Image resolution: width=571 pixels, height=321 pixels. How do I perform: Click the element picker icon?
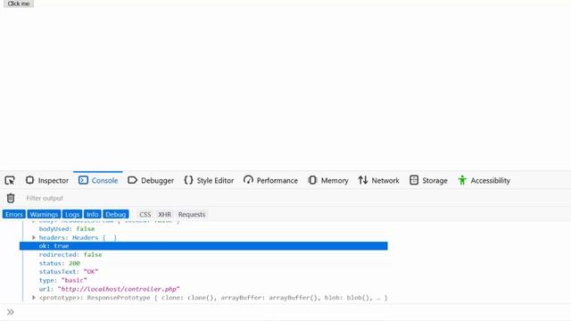tap(10, 180)
